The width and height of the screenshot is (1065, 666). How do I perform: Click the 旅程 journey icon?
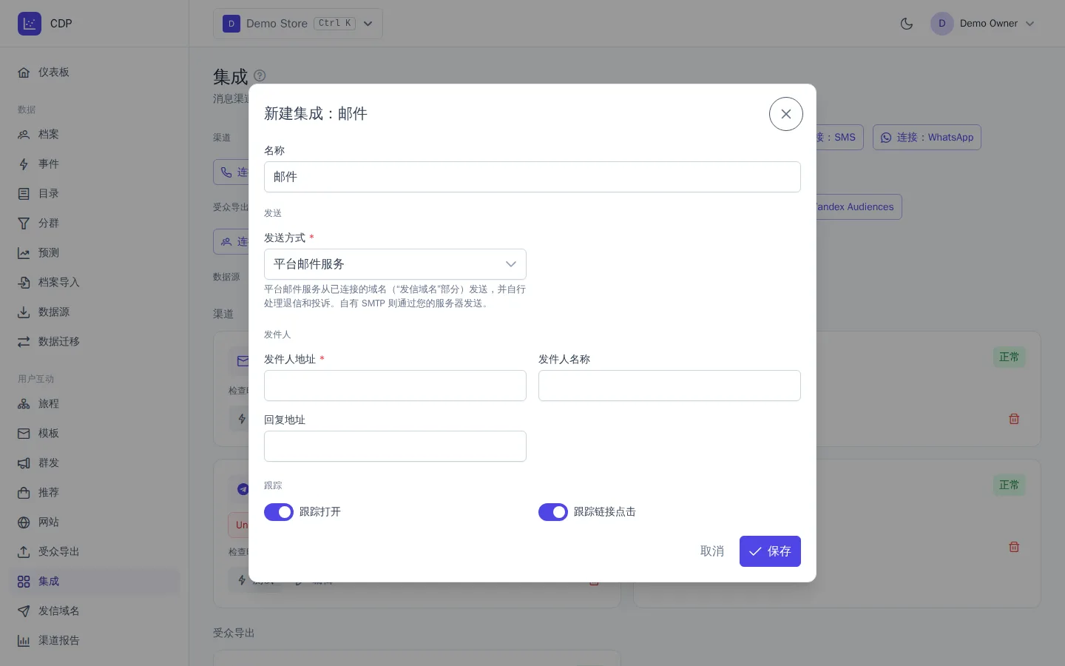click(24, 404)
